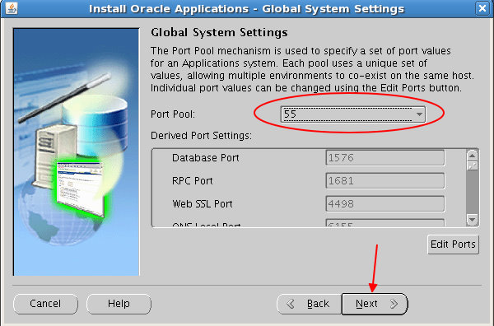Cancel the Oracle Applications install
The height and width of the screenshot is (326, 494).
[45, 304]
